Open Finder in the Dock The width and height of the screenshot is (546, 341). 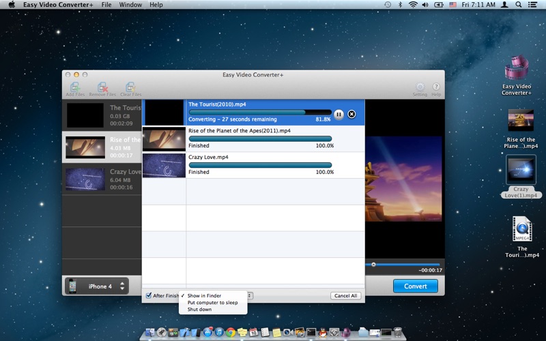[149, 333]
